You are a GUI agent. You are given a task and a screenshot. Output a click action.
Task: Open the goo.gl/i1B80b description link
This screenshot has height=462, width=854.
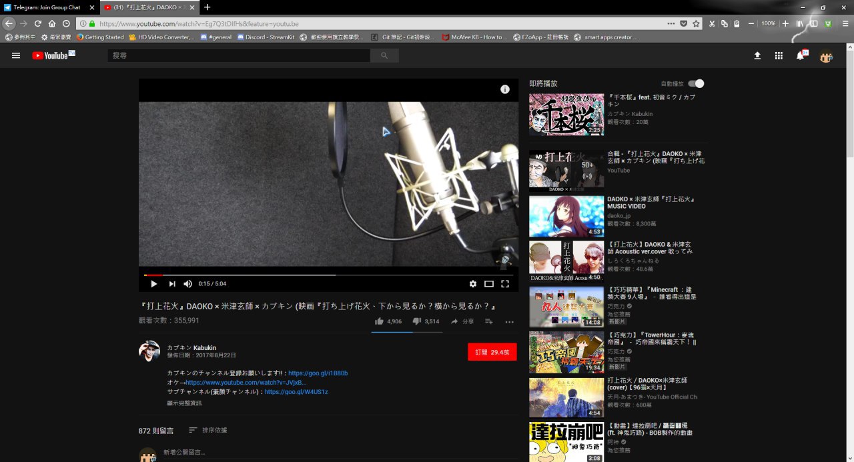coord(318,373)
